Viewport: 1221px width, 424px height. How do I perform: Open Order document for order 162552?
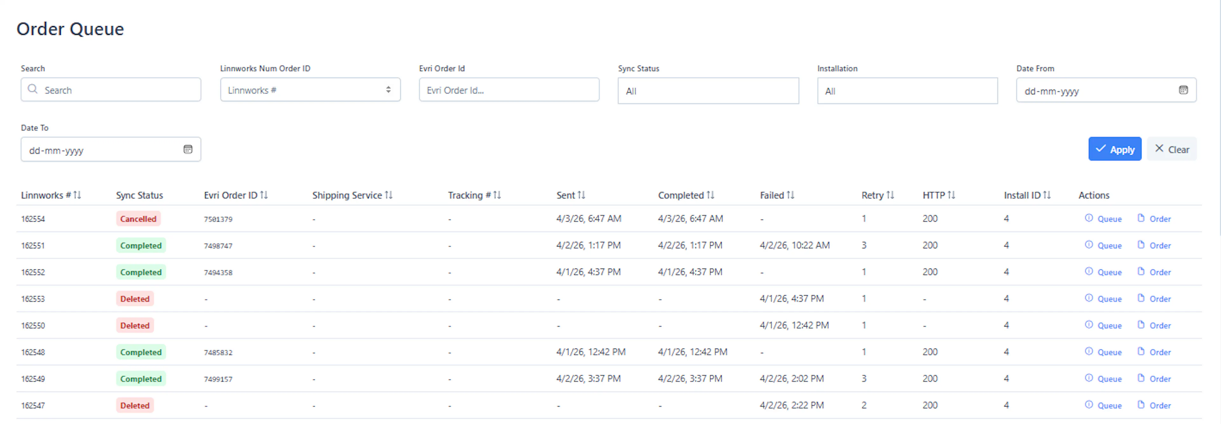[x=1154, y=272]
